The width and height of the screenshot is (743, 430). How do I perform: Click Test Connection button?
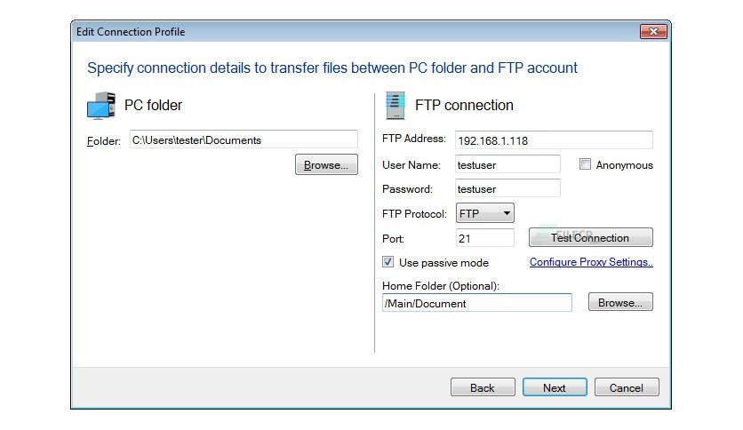click(590, 238)
